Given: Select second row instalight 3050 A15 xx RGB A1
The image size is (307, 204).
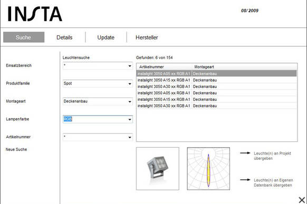Looking at the screenshot, I should 217,80.
